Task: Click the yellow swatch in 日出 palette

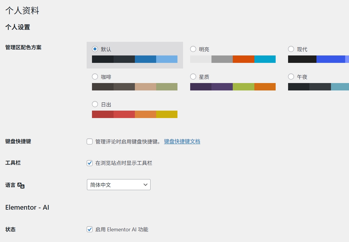Action: (167, 114)
